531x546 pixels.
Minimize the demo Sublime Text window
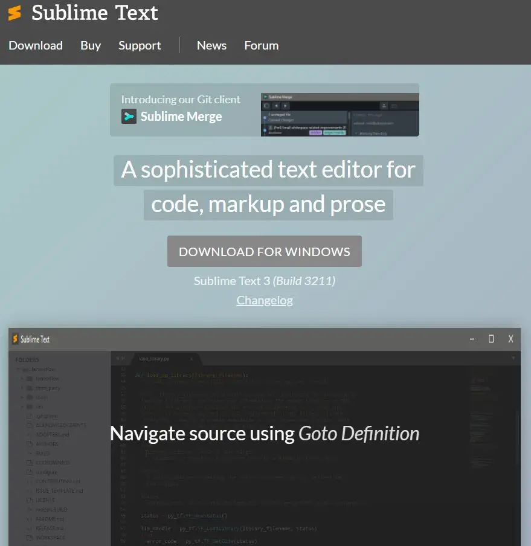click(x=472, y=339)
